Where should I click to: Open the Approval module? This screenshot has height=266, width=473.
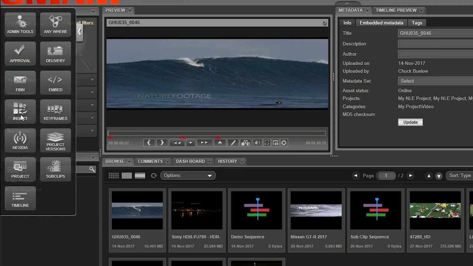(x=20, y=53)
